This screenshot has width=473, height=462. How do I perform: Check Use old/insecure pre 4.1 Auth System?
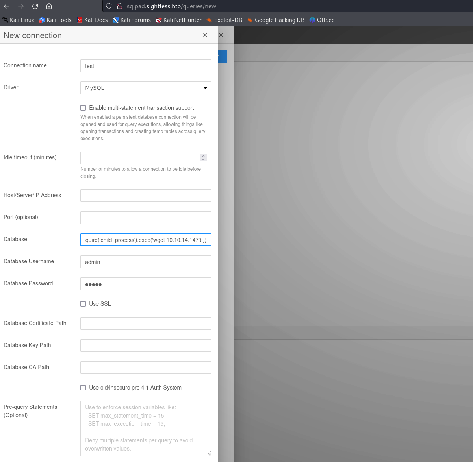(83, 388)
